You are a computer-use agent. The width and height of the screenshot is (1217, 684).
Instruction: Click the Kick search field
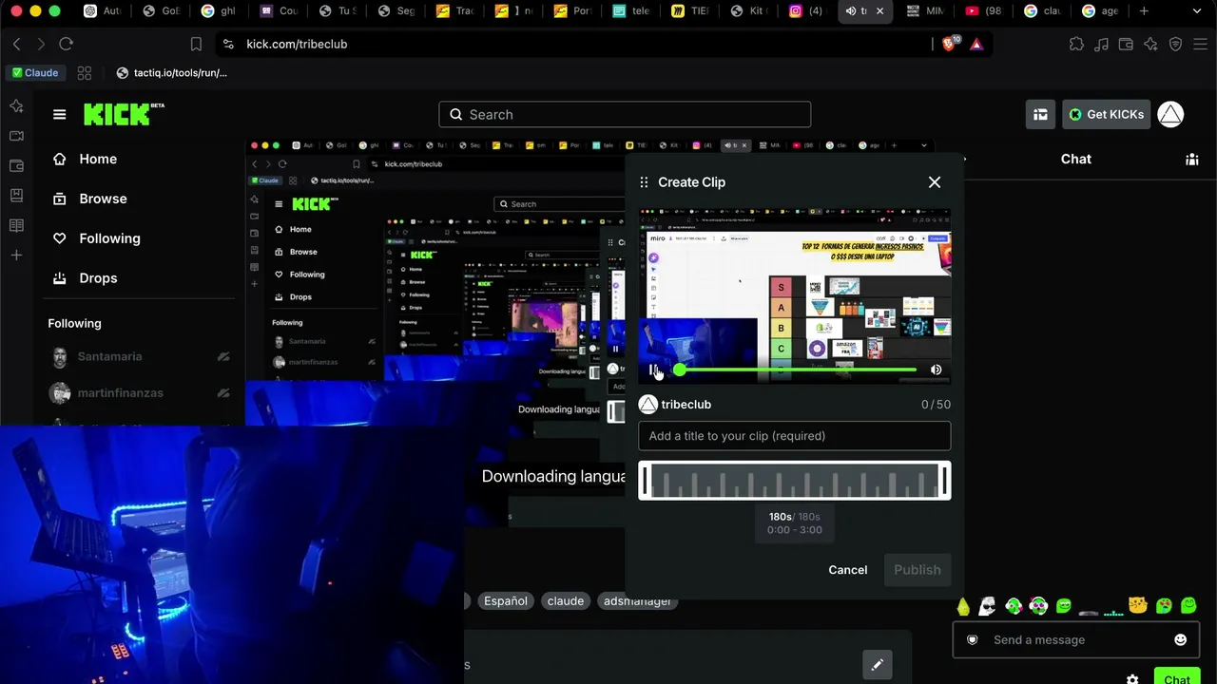click(625, 114)
